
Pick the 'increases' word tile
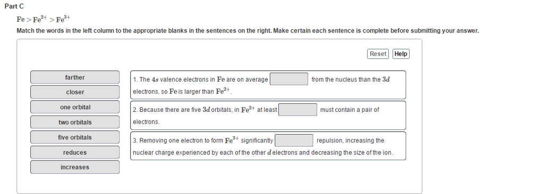pyautogui.click(x=75, y=167)
